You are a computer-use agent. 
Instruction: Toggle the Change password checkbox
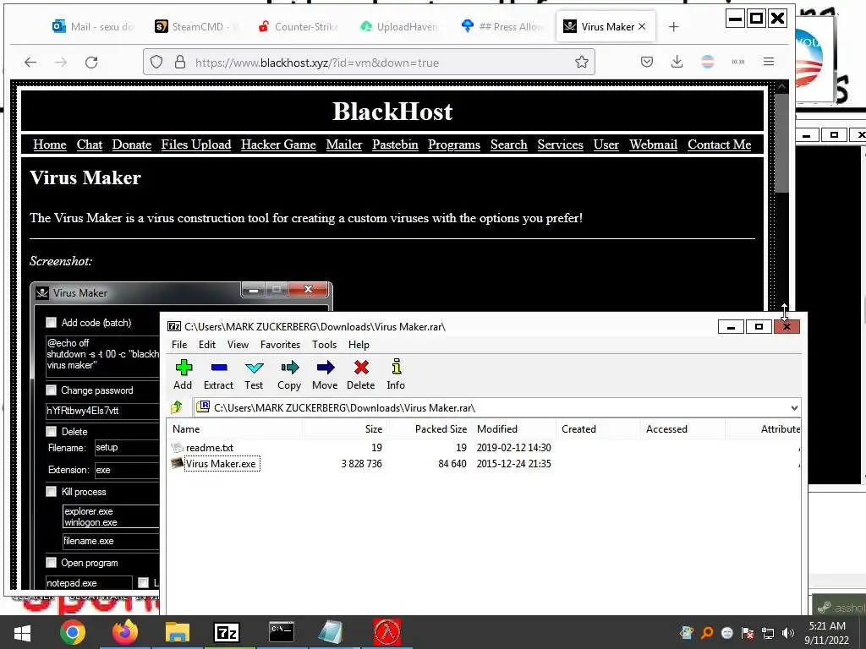pos(52,390)
